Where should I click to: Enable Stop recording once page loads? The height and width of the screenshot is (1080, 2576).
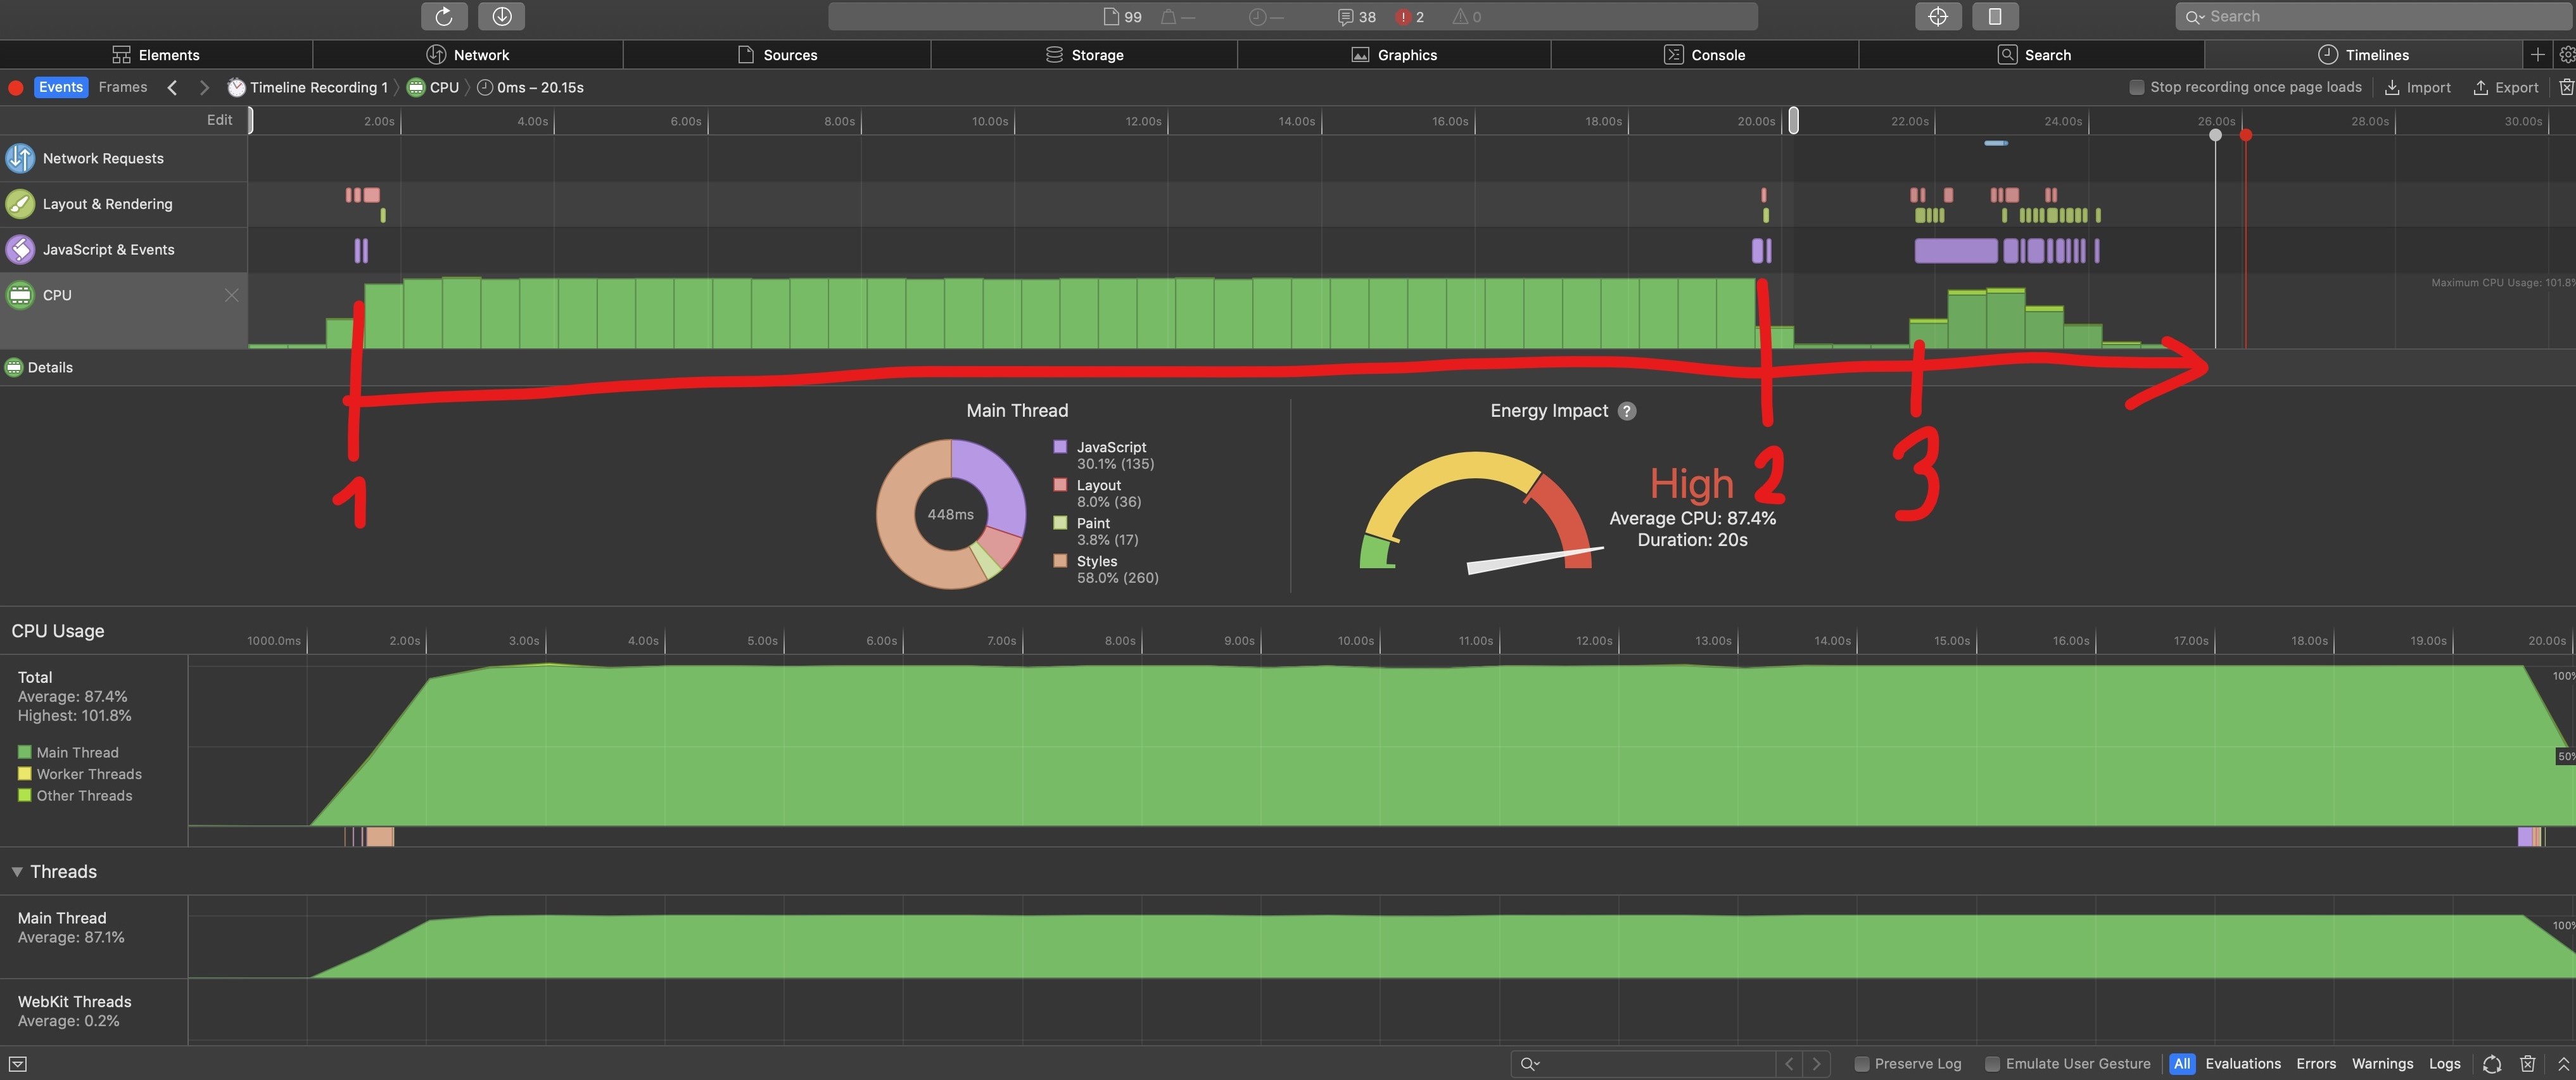pyautogui.click(x=2137, y=88)
